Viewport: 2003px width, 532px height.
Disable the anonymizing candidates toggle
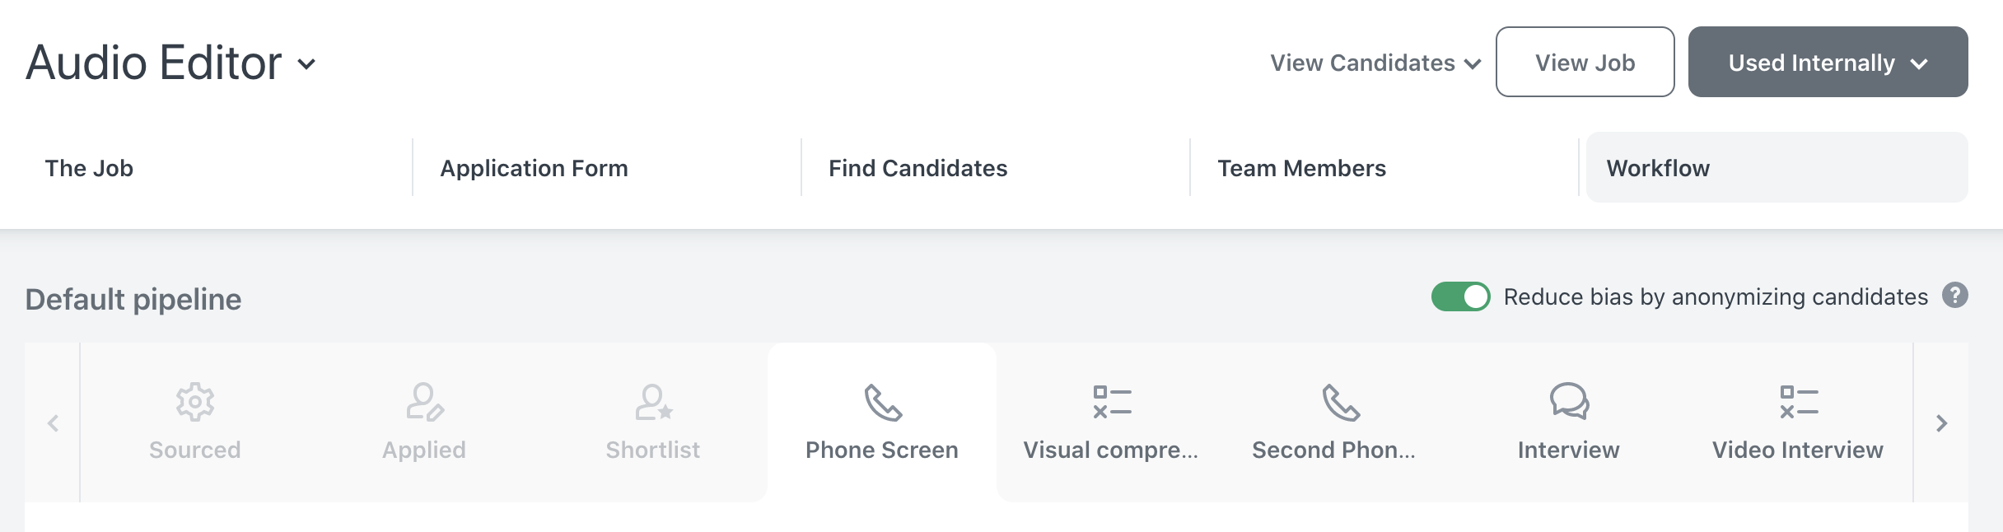click(x=1461, y=296)
